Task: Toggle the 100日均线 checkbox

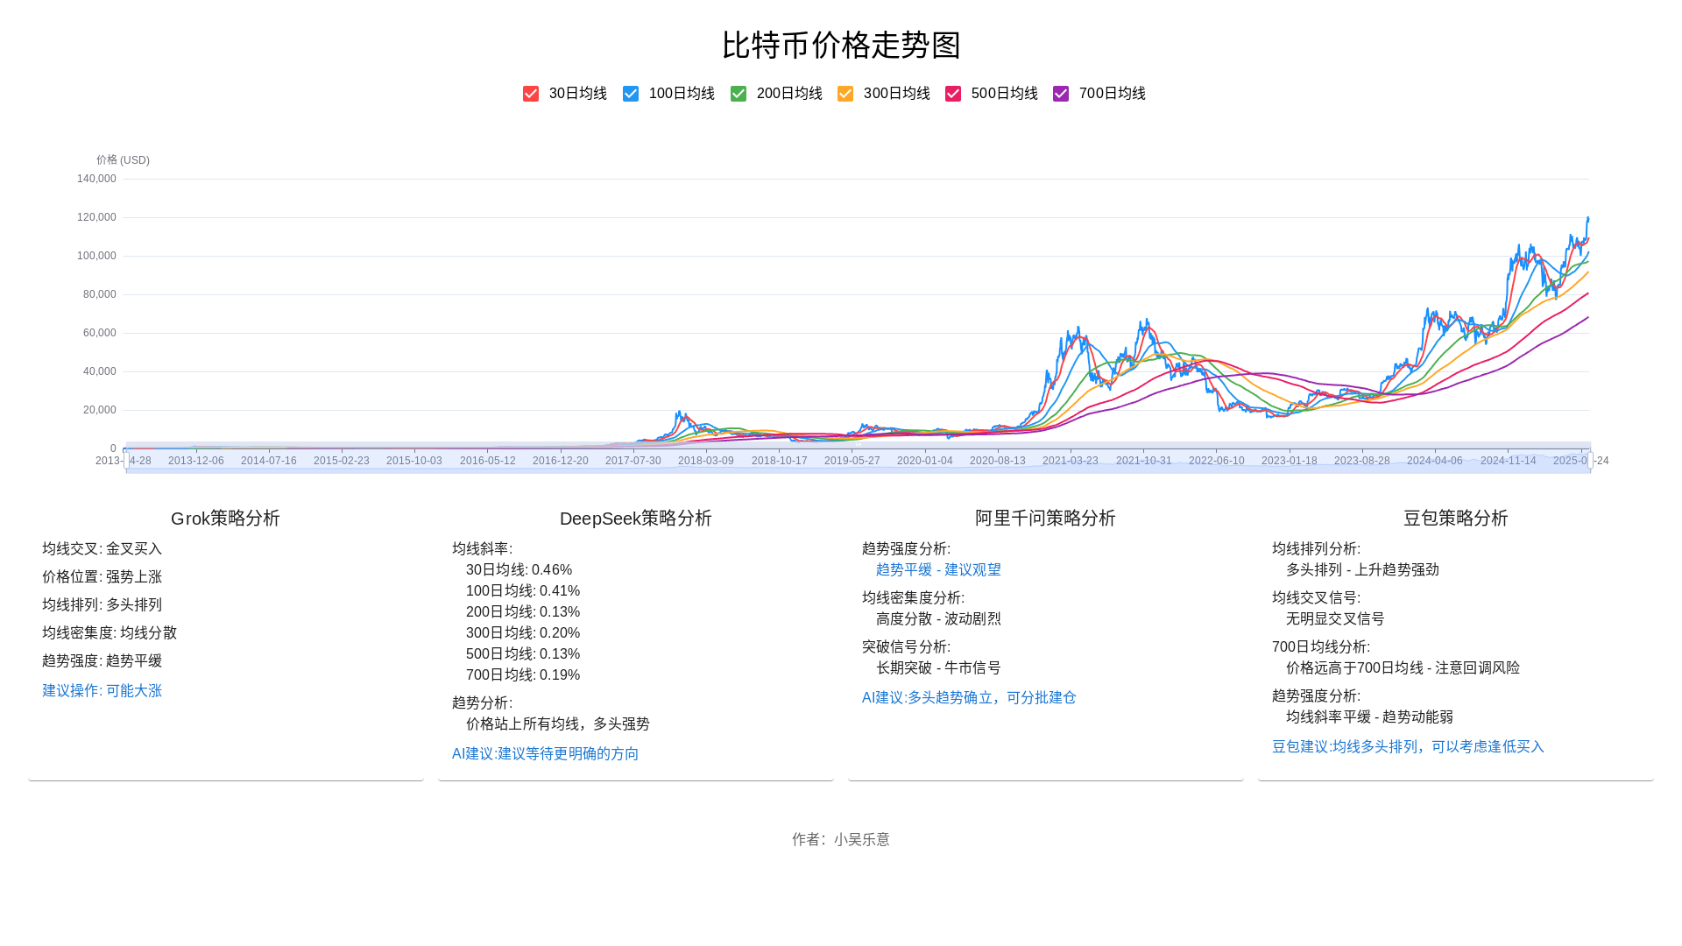Action: pyautogui.click(x=631, y=94)
